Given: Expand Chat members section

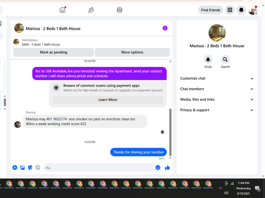Looking at the screenshot, I should 217,89.
